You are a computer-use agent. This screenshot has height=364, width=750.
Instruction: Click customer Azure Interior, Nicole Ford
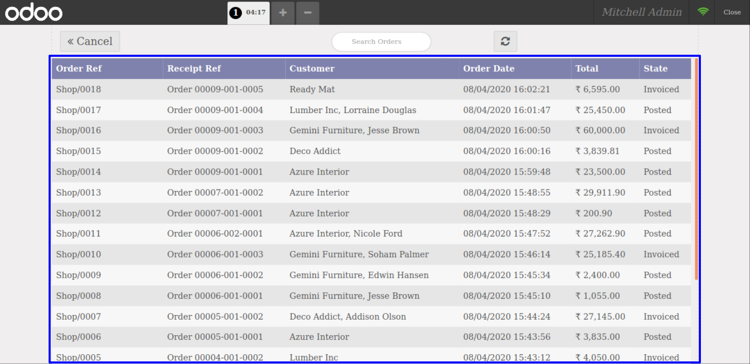[x=346, y=234]
